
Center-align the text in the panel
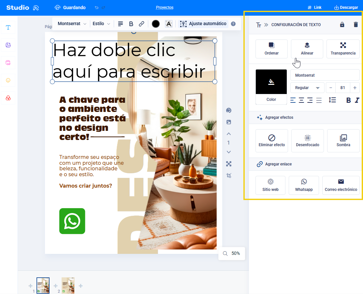301,100
